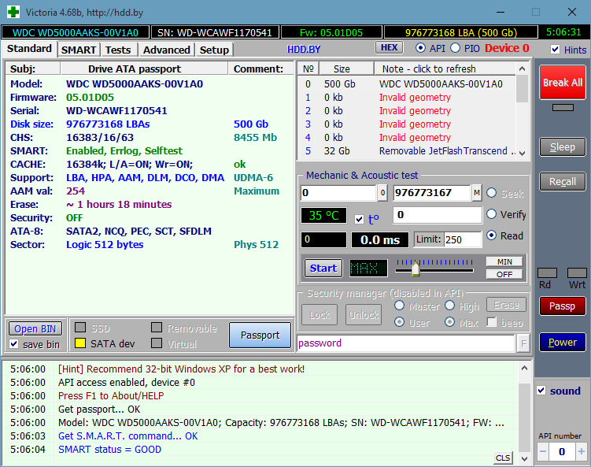Select the Read test mode
591x467 pixels.
coord(492,235)
